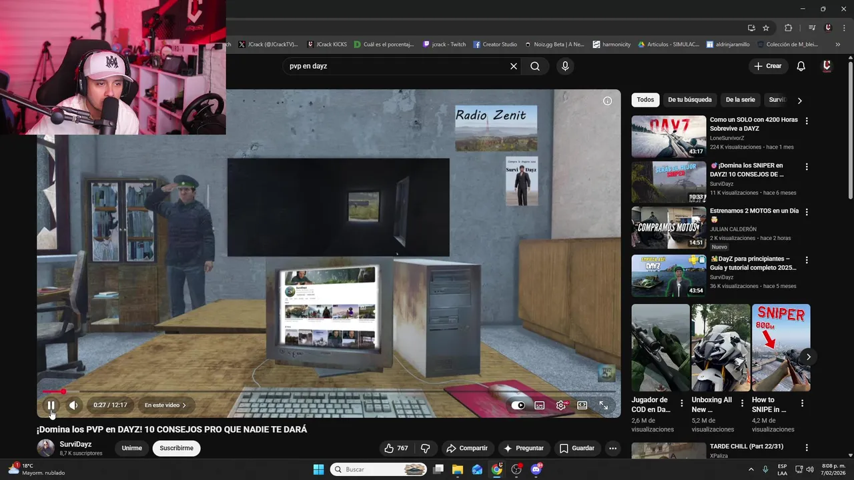The height and width of the screenshot is (480, 854).
Task: Open YouTube notifications bell
Action: point(801,66)
